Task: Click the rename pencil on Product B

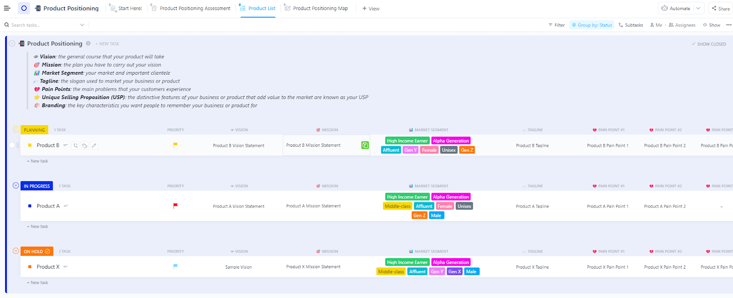Action: point(94,145)
